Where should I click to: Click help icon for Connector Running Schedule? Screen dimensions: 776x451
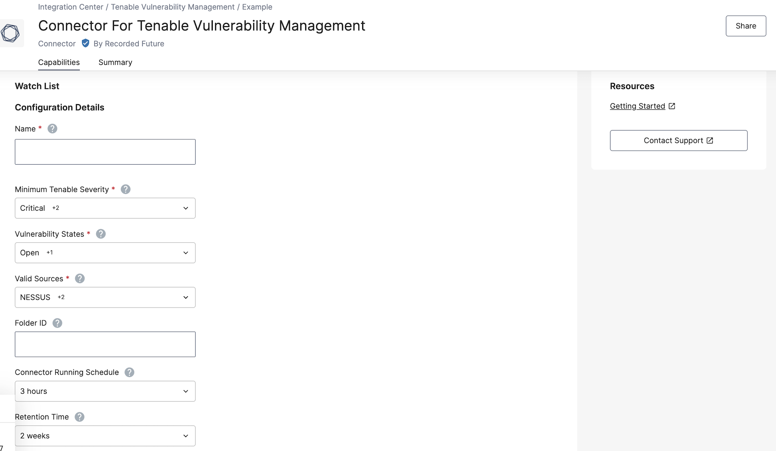(129, 372)
